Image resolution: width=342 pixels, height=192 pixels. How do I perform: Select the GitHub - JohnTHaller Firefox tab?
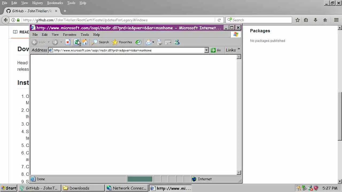[32, 11]
